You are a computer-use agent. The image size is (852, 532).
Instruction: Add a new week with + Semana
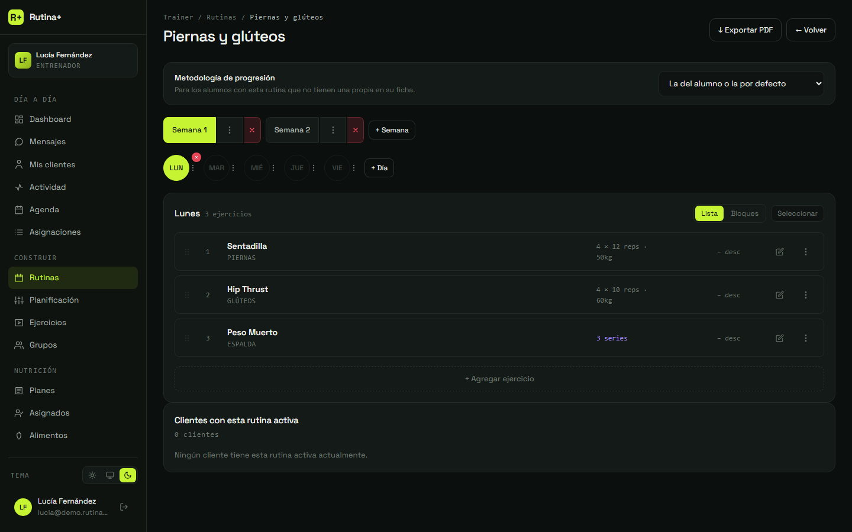point(392,130)
